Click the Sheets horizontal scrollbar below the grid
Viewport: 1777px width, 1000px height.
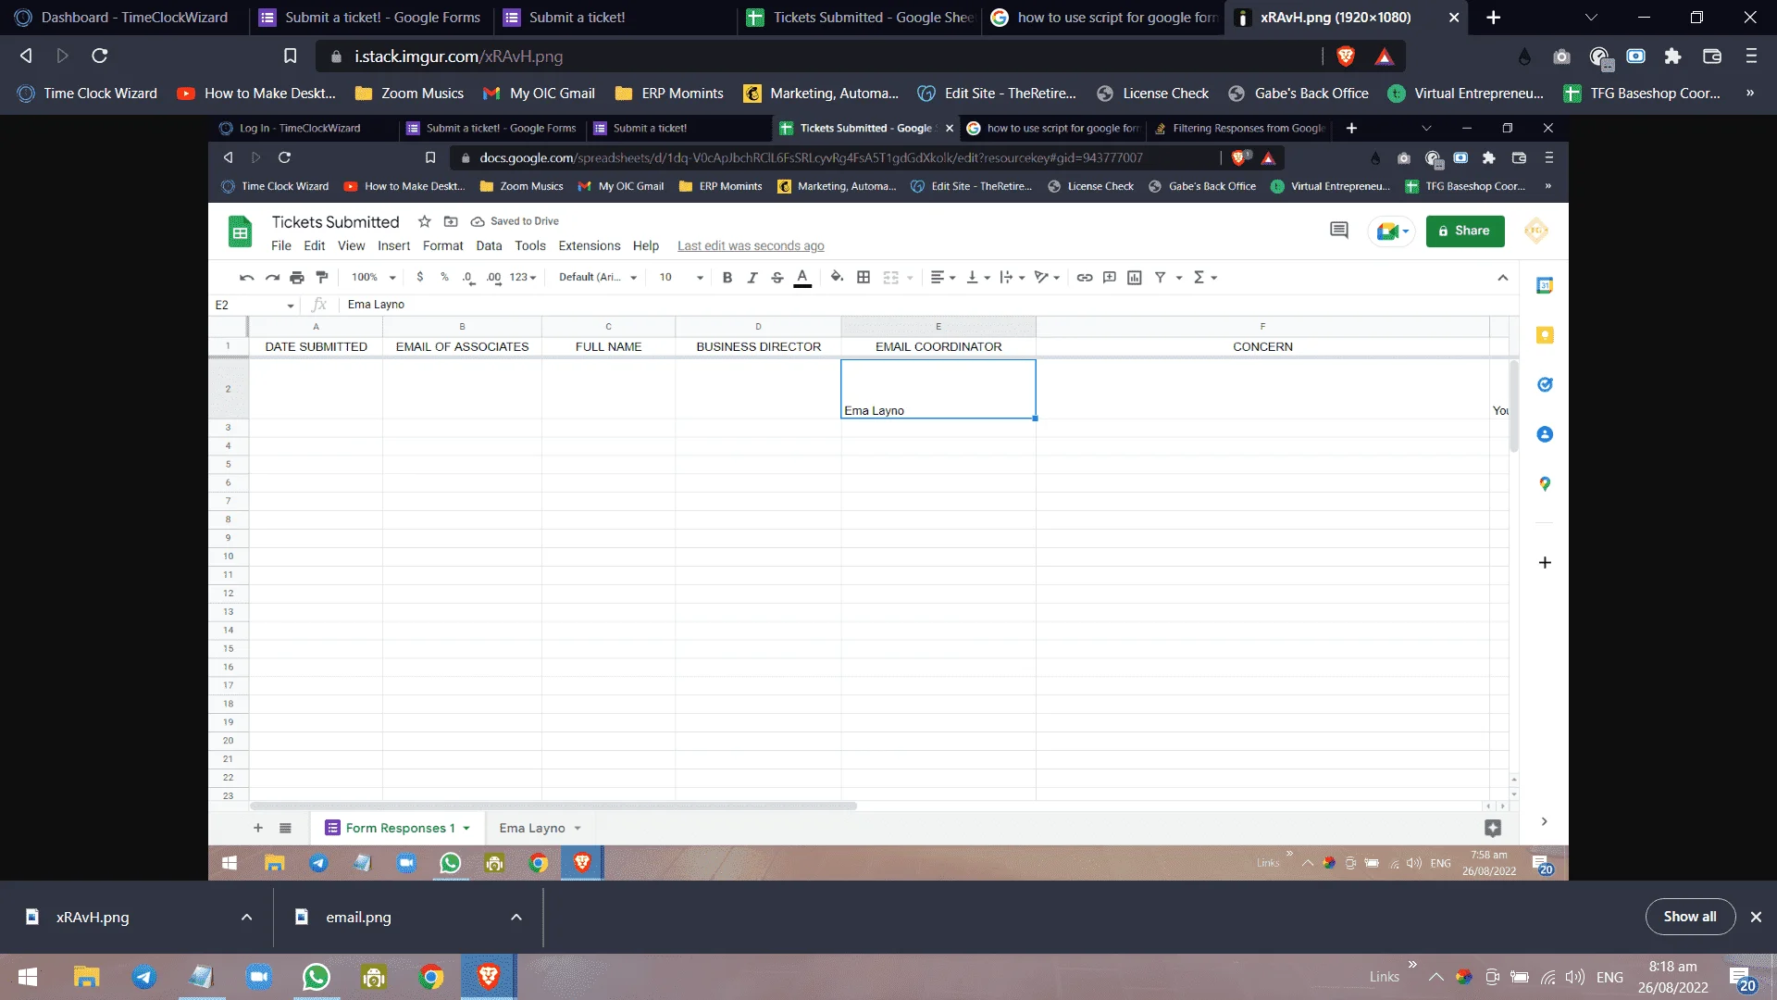553,806
